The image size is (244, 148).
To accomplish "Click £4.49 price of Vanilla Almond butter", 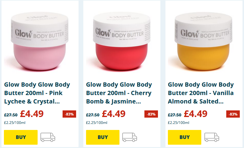I will (196, 114).
